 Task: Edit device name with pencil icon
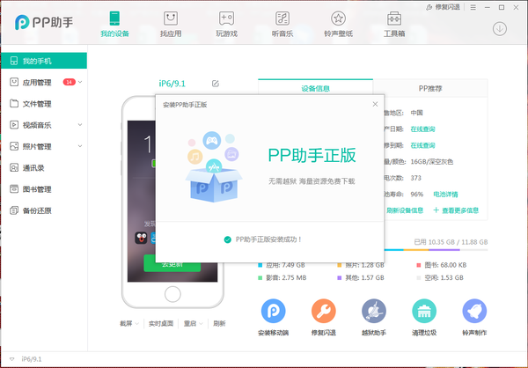216,84
